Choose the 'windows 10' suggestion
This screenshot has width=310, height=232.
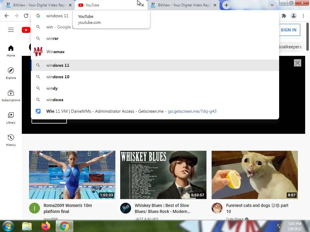click(x=155, y=77)
